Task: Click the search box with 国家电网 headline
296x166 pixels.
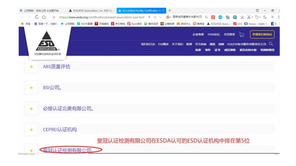Action: tap(187, 17)
